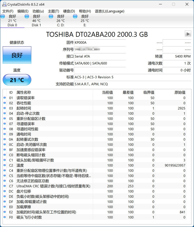Click status dot for 09 通电时间

[5, 134]
